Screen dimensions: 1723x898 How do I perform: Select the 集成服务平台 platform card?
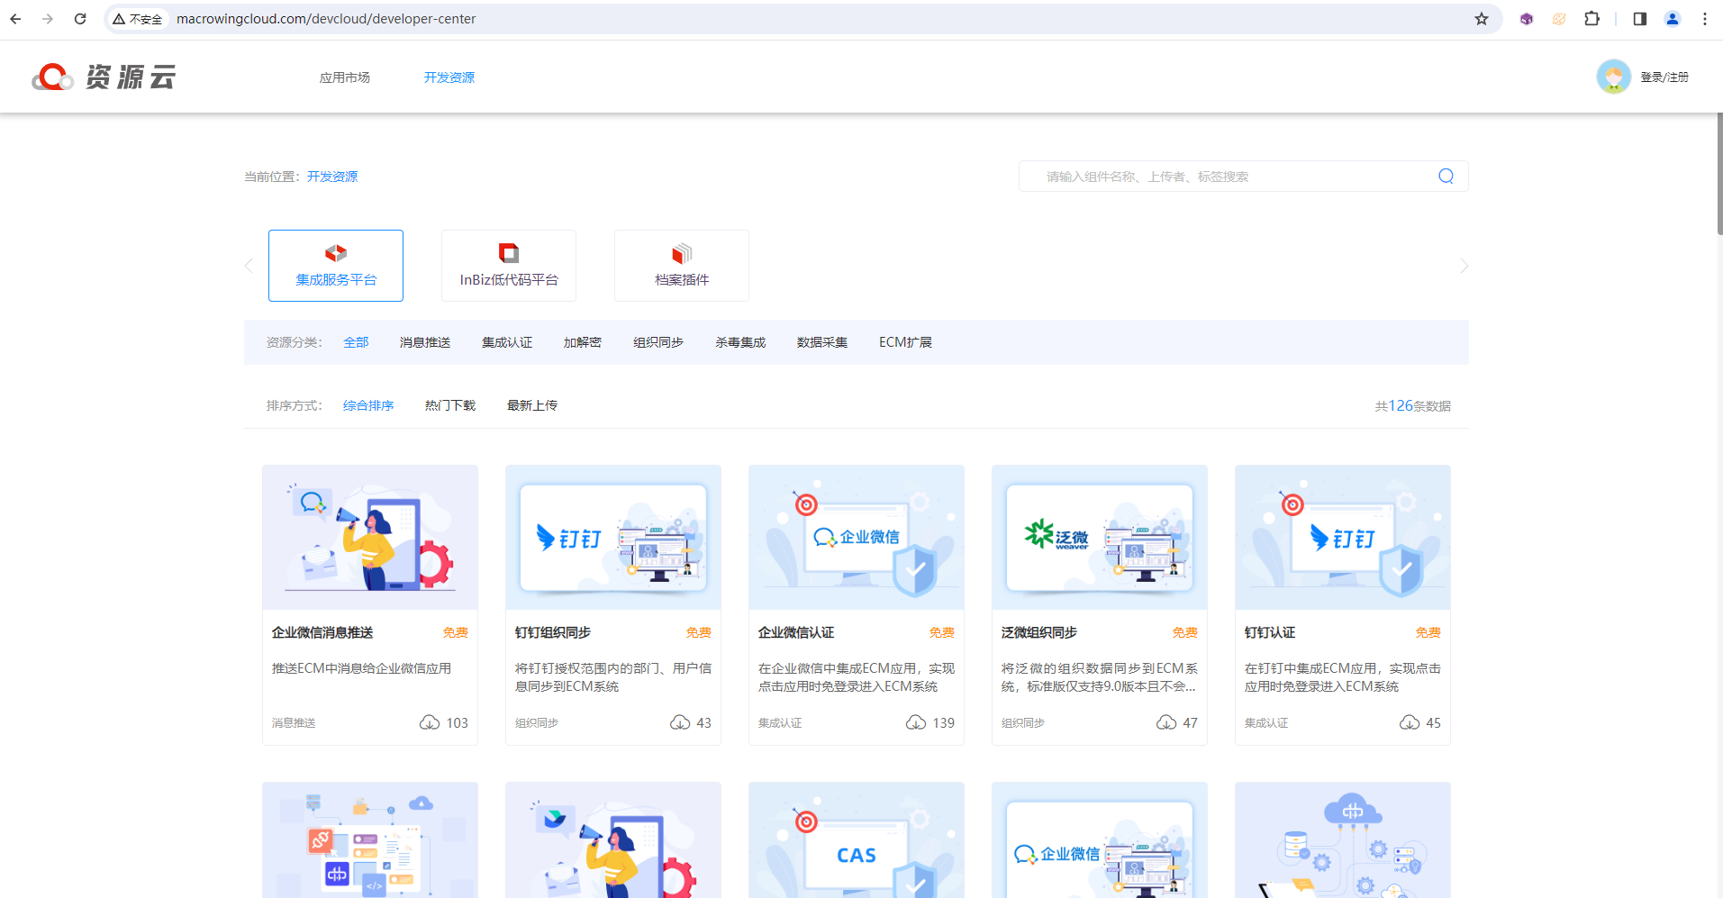pyautogui.click(x=336, y=266)
